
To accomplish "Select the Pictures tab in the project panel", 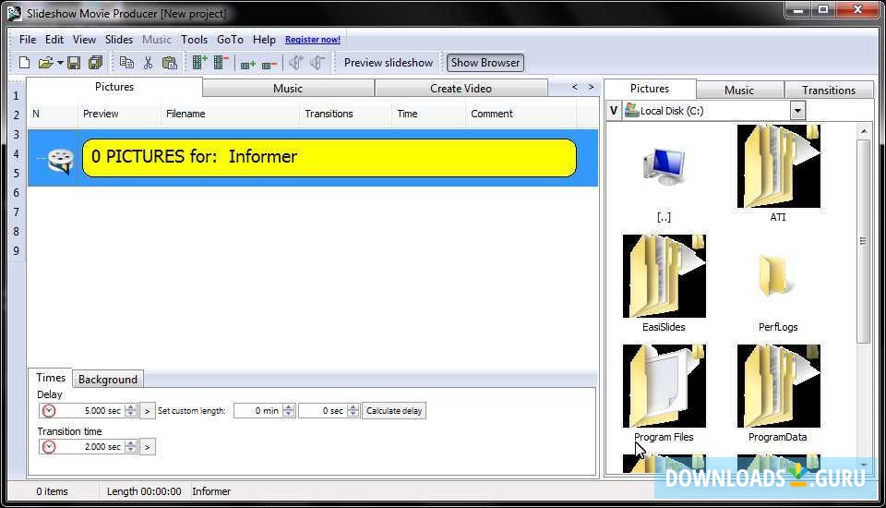I will tap(114, 87).
